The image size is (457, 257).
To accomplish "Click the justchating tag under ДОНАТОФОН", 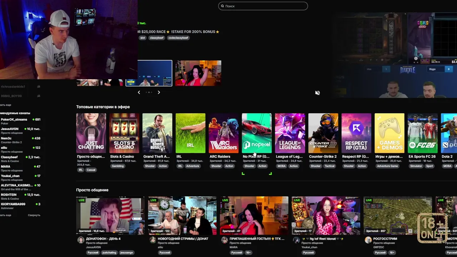I will [109, 253].
